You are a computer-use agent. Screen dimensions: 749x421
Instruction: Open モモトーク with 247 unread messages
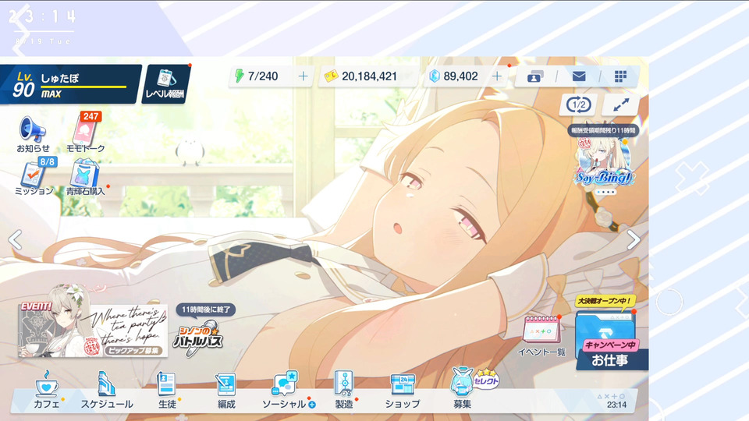point(86,133)
